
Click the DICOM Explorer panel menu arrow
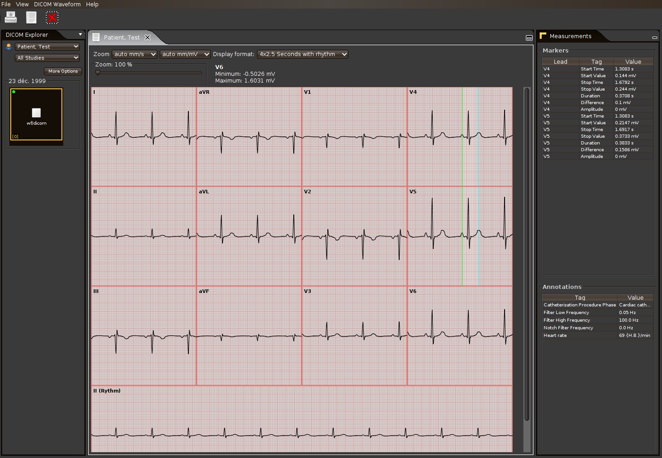(80, 35)
